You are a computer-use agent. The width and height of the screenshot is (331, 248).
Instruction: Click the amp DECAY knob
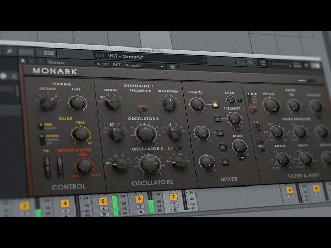(306, 159)
